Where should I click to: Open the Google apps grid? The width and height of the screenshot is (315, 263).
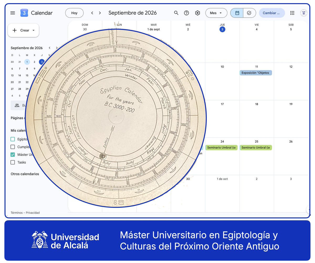292,13
